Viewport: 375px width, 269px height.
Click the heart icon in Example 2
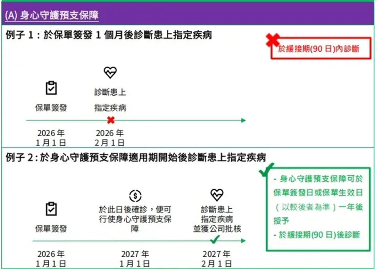point(217,195)
